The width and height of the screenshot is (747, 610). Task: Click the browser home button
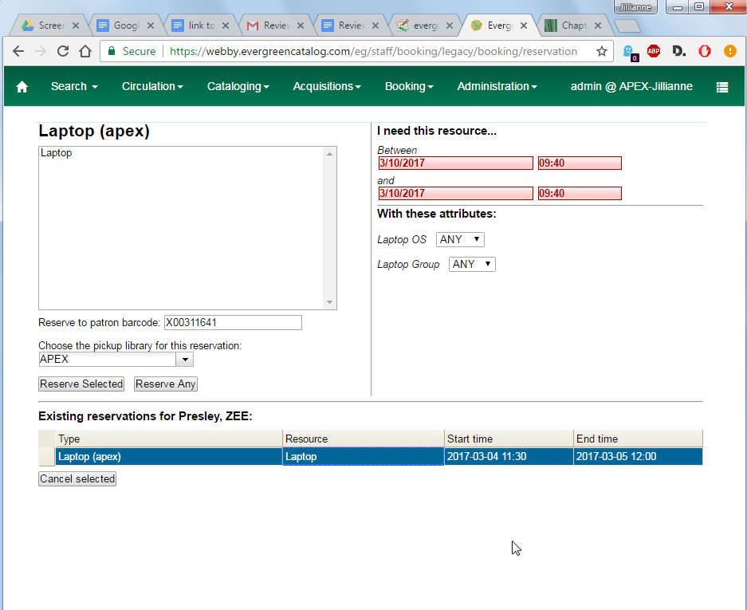(85, 51)
